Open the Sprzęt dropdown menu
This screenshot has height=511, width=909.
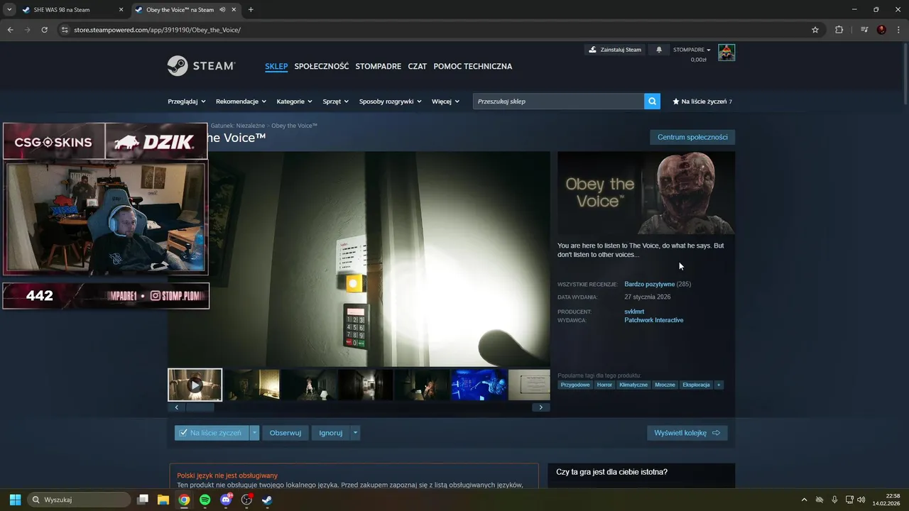coord(336,101)
